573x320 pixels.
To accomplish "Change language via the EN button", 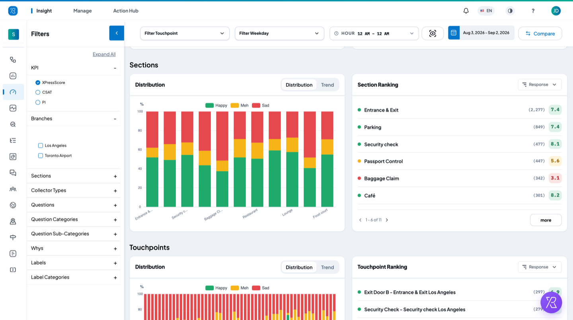I will coord(486,11).
